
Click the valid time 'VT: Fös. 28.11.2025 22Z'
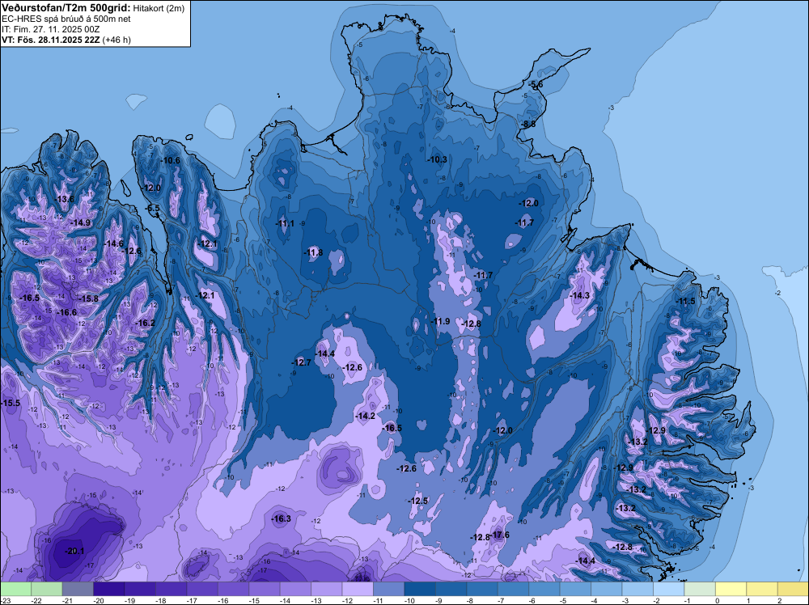point(50,40)
